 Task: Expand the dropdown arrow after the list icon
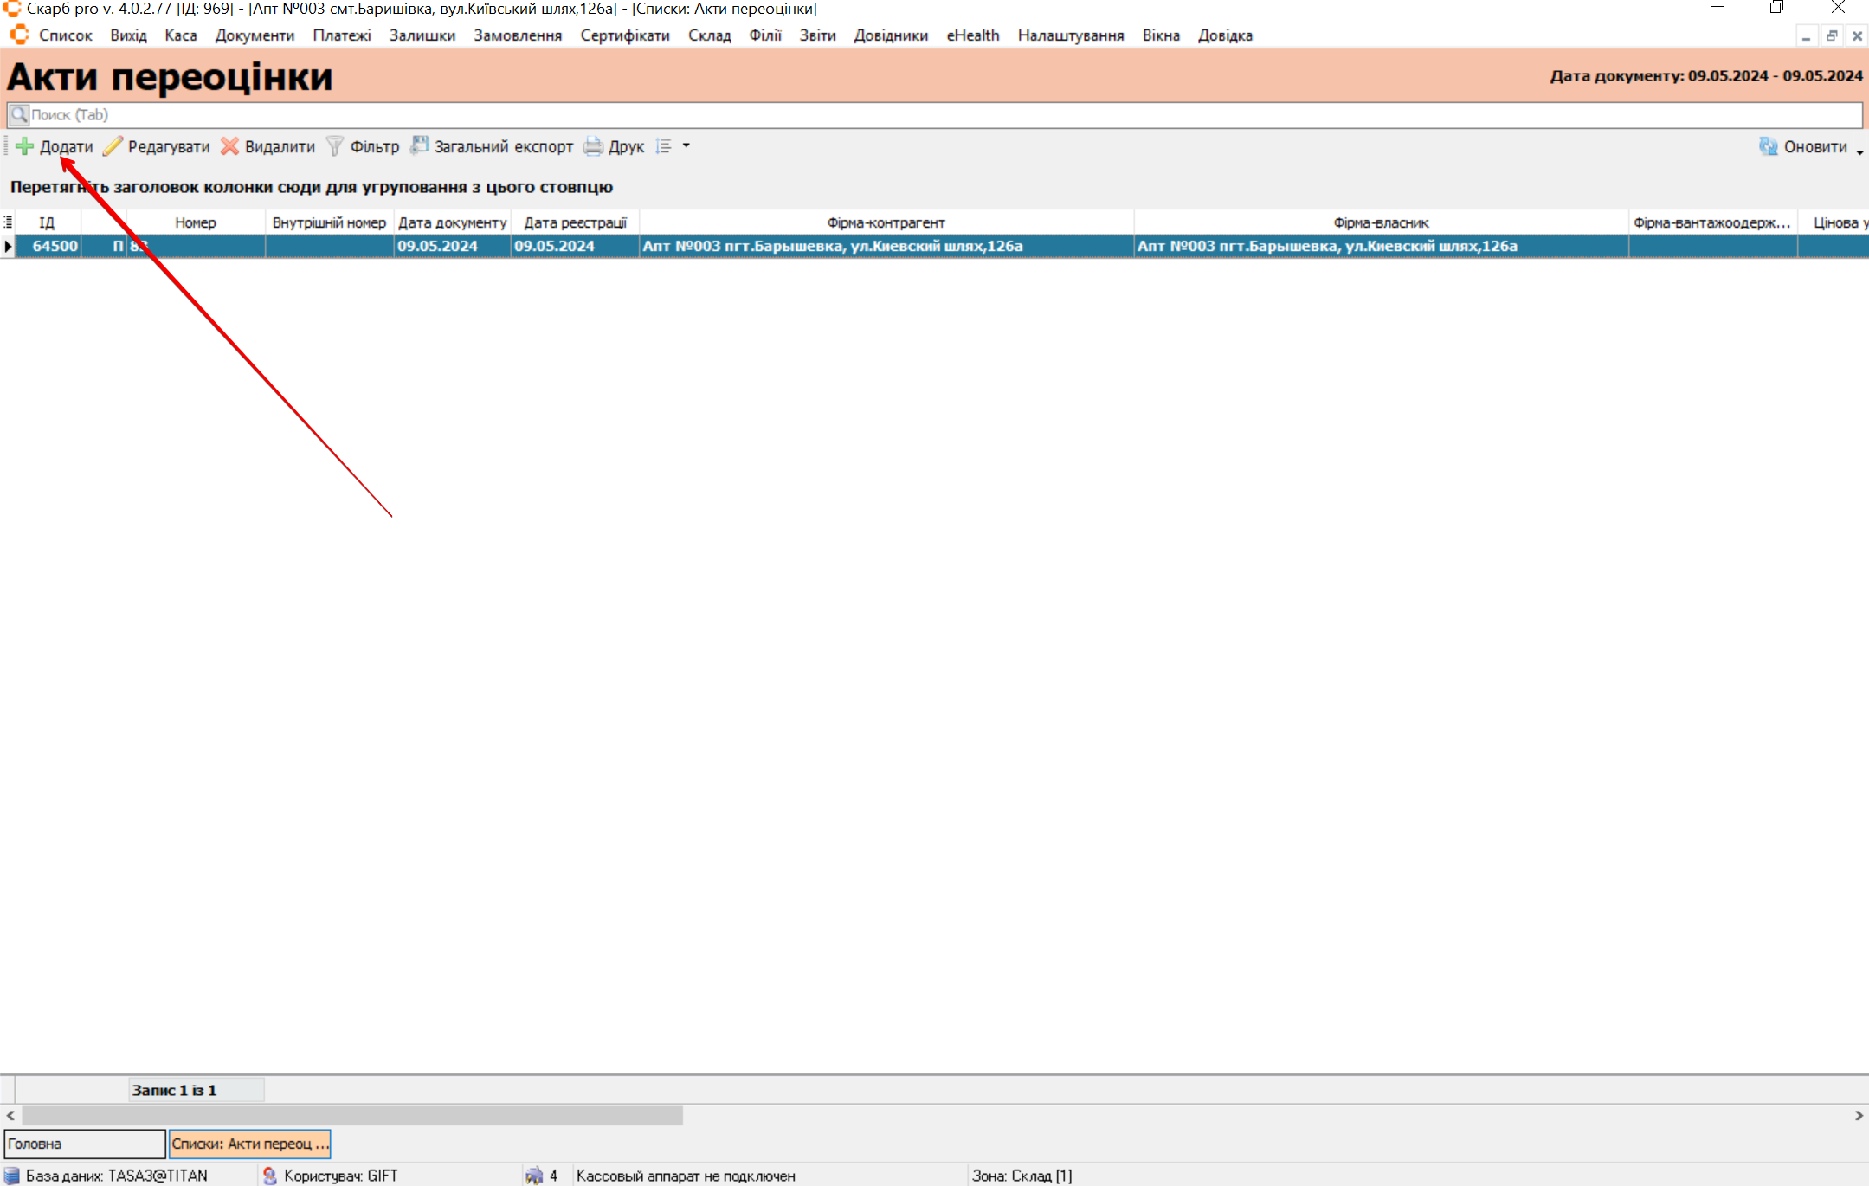[x=686, y=146]
